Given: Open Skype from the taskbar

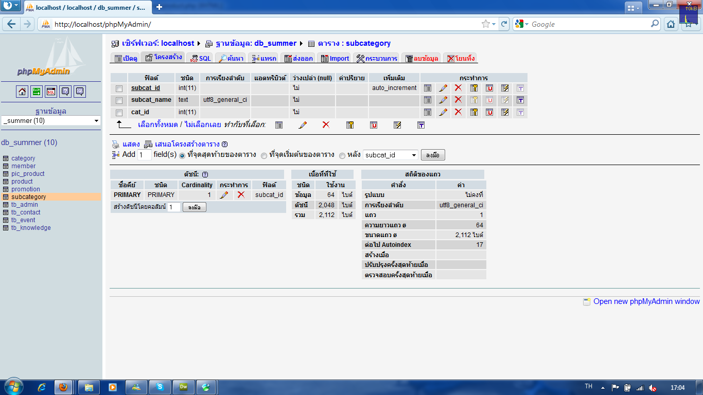Looking at the screenshot, I should click(x=160, y=387).
